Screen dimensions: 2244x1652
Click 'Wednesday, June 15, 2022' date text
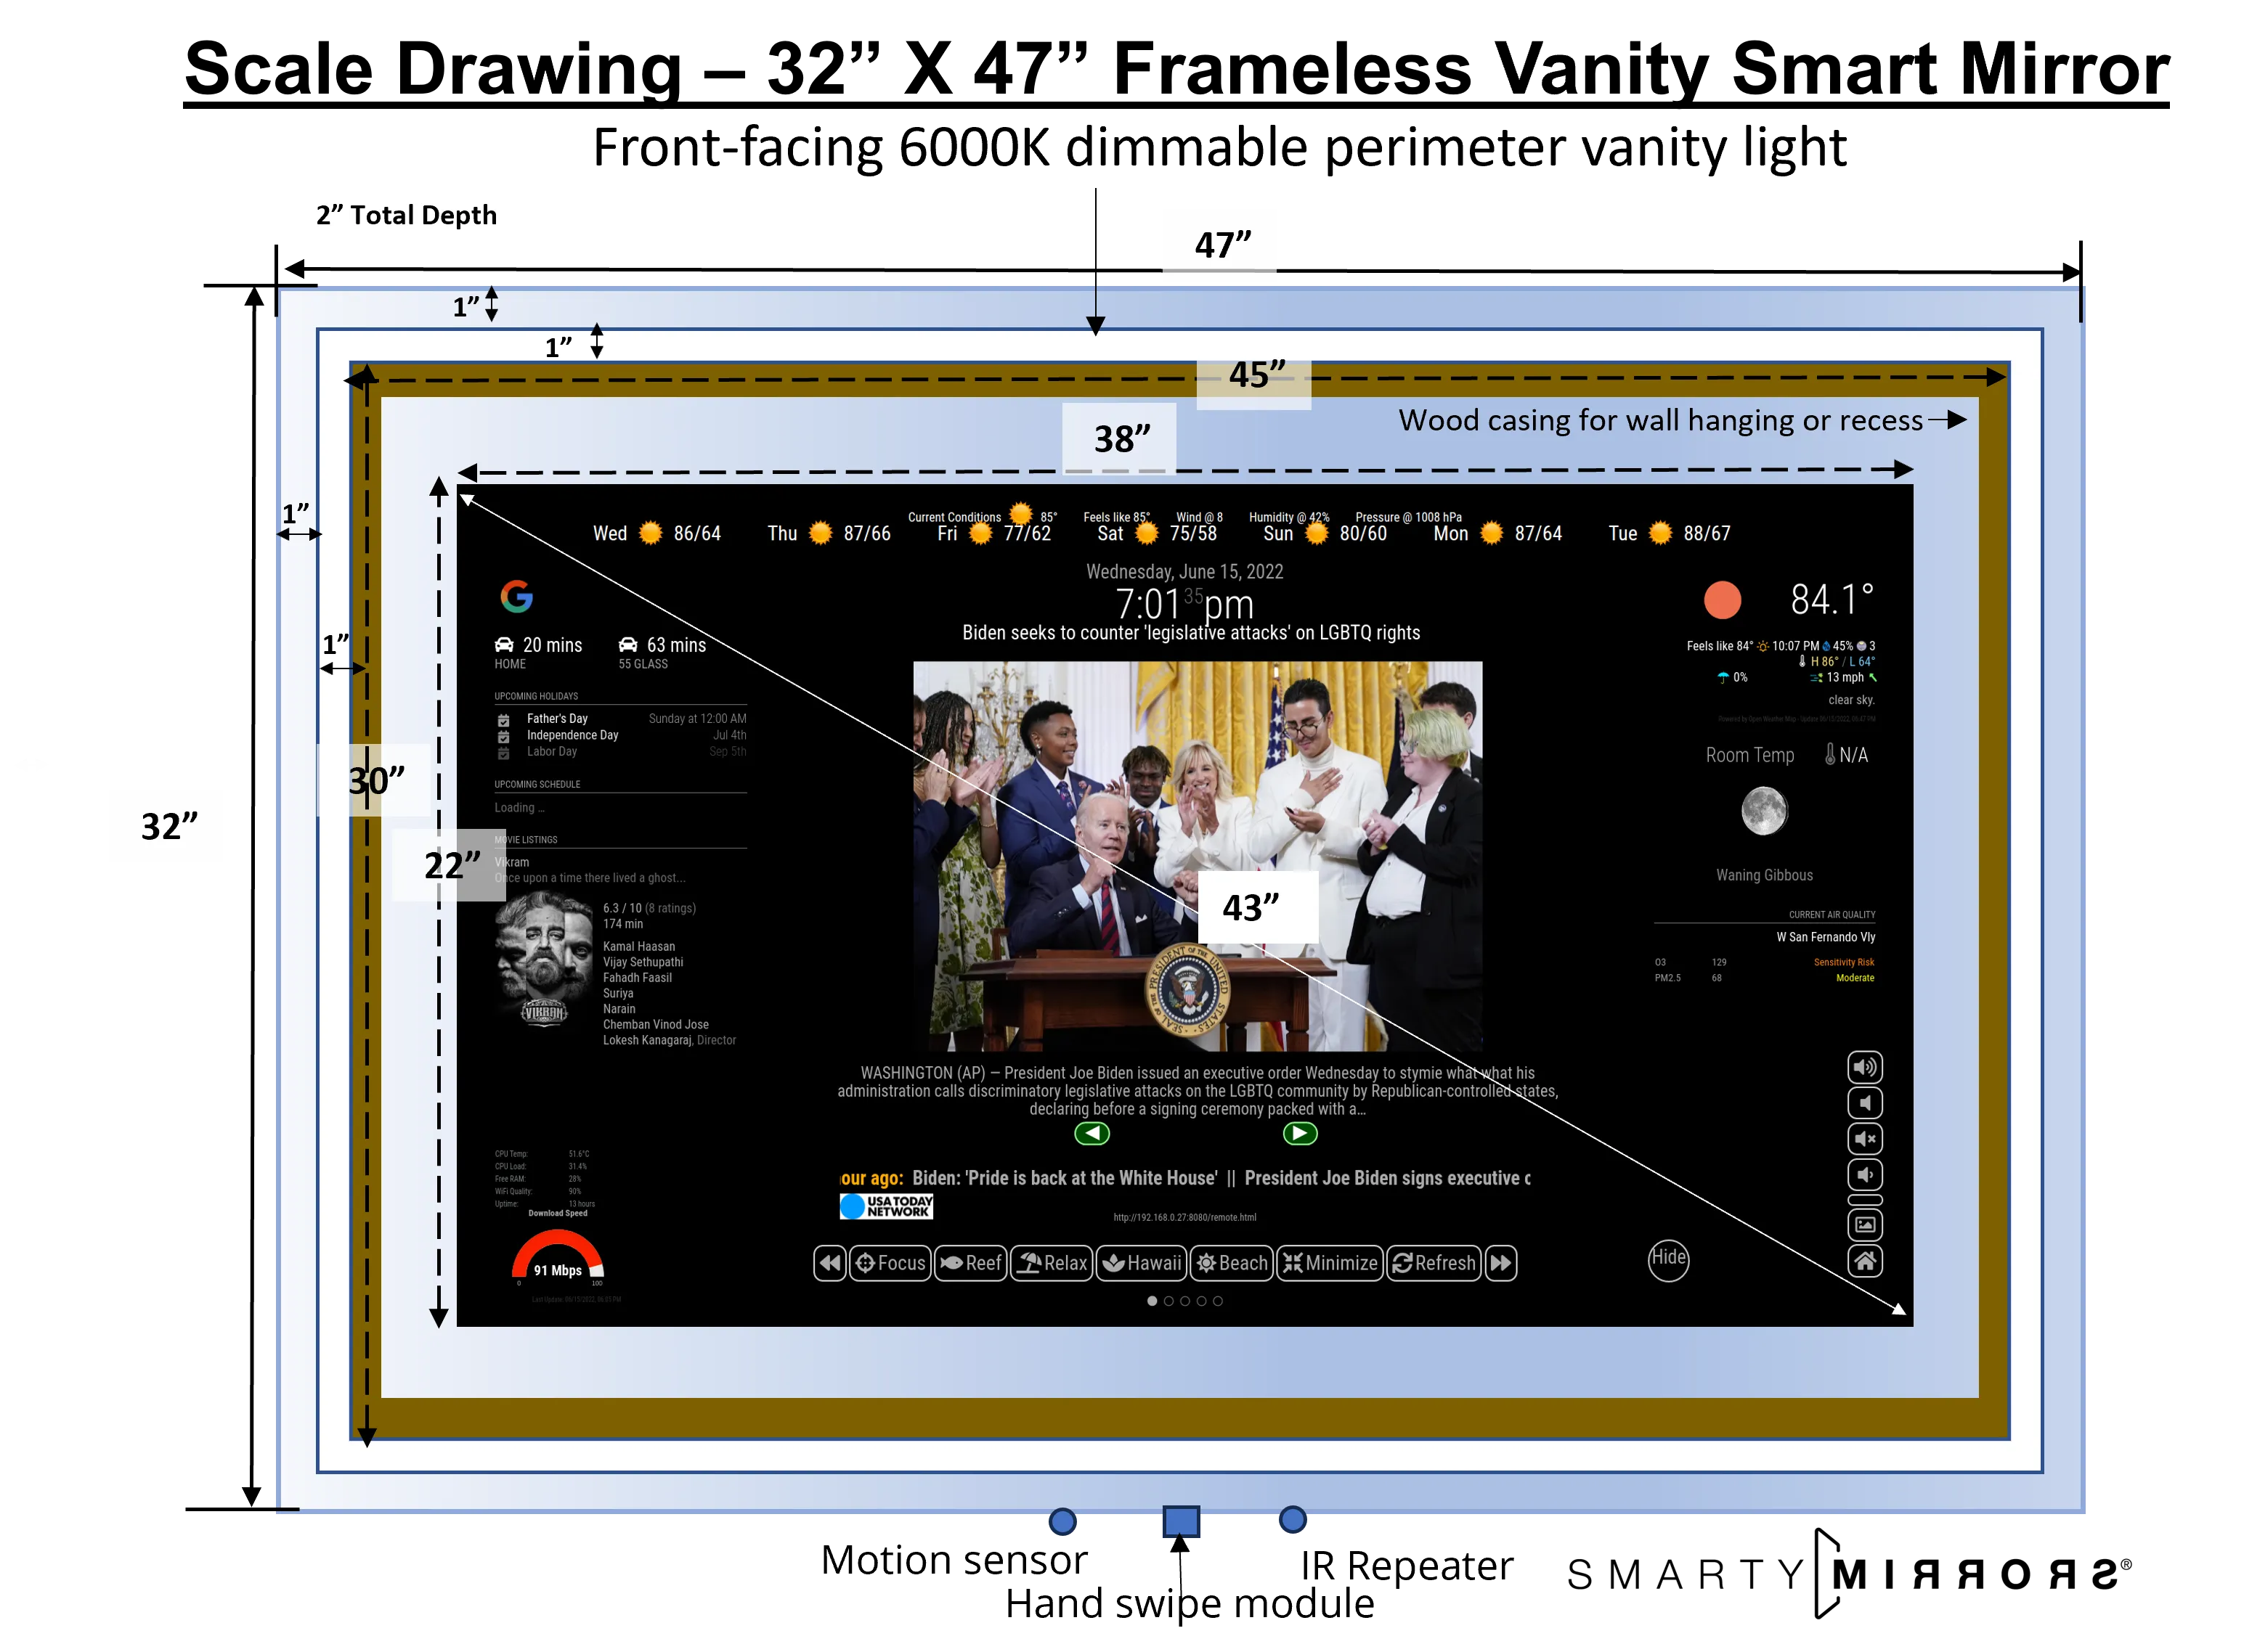(x=1184, y=571)
